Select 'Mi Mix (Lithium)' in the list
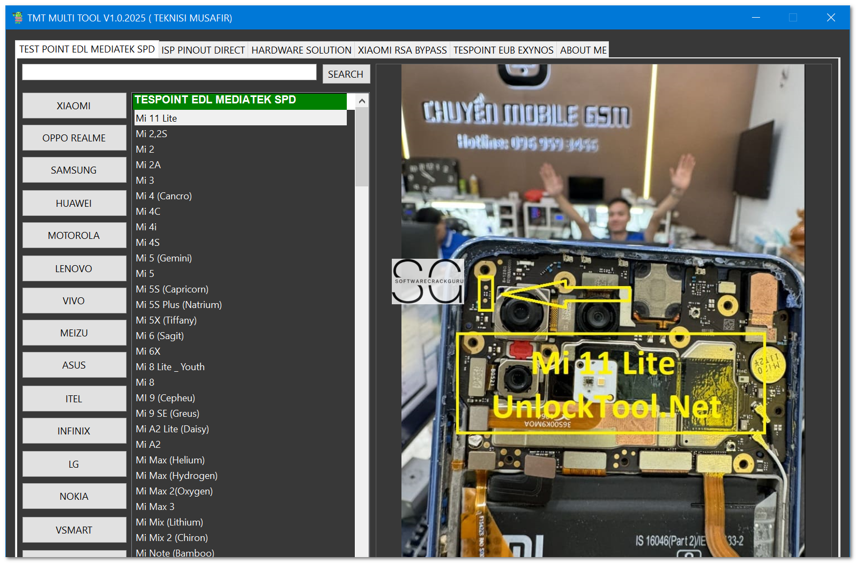856x563 pixels. [x=241, y=522]
